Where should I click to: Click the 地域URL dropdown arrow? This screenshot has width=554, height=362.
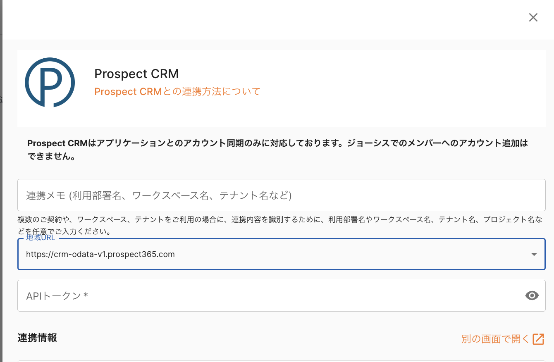(x=534, y=255)
